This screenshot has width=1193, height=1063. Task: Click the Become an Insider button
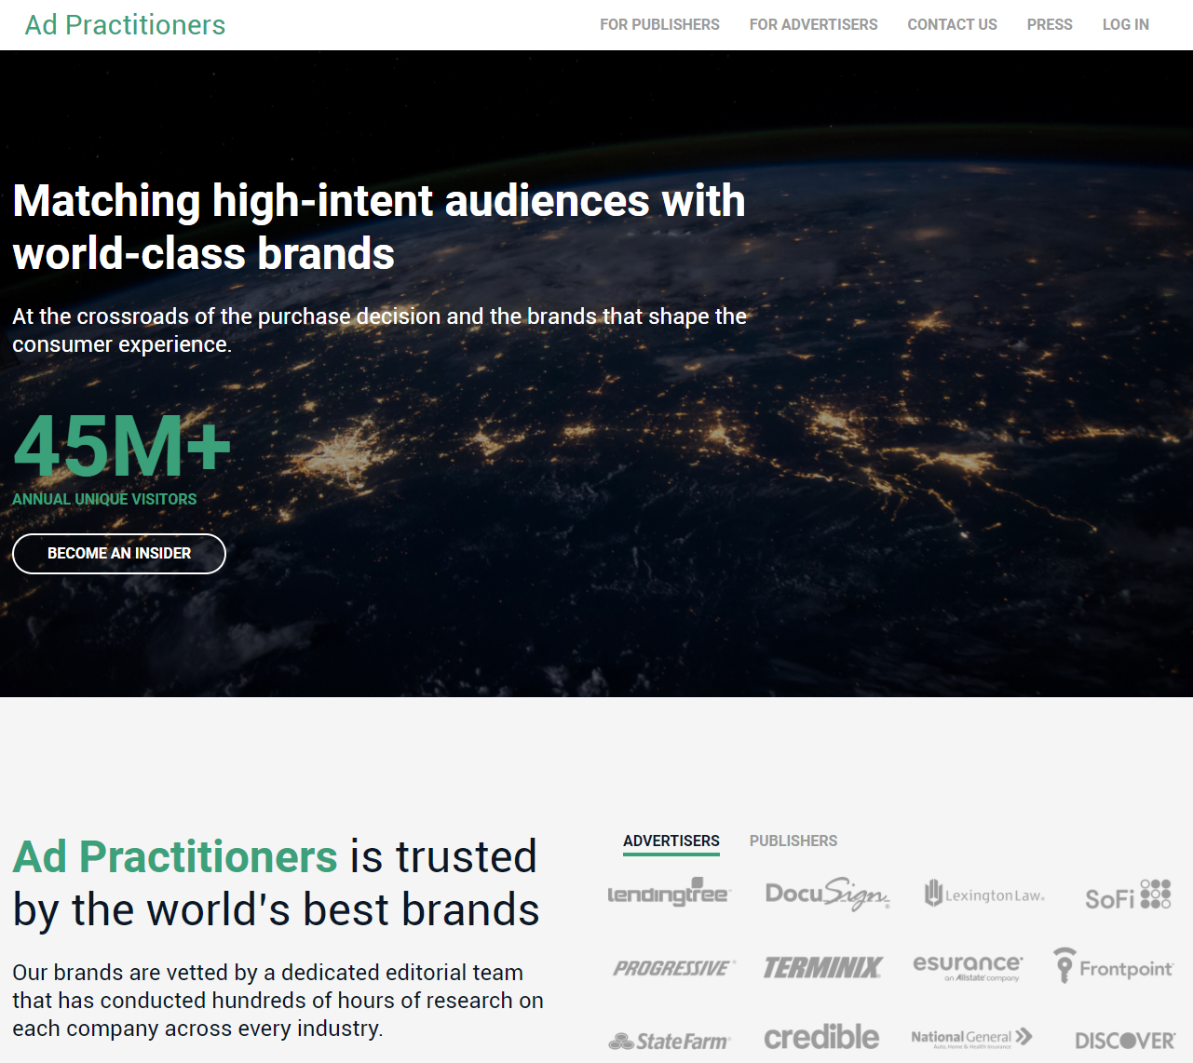click(x=119, y=554)
